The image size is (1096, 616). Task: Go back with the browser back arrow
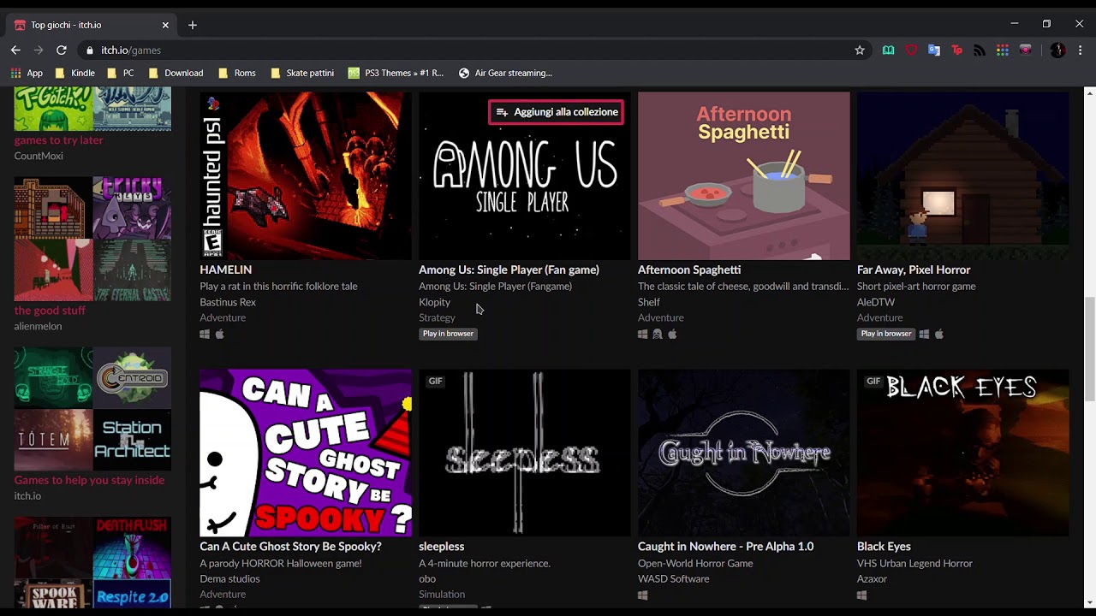pos(15,50)
